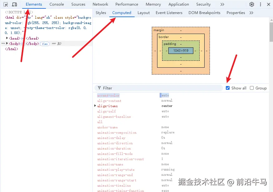Open the Properties pane tab
Screen dimensions: 273x192
236,13
